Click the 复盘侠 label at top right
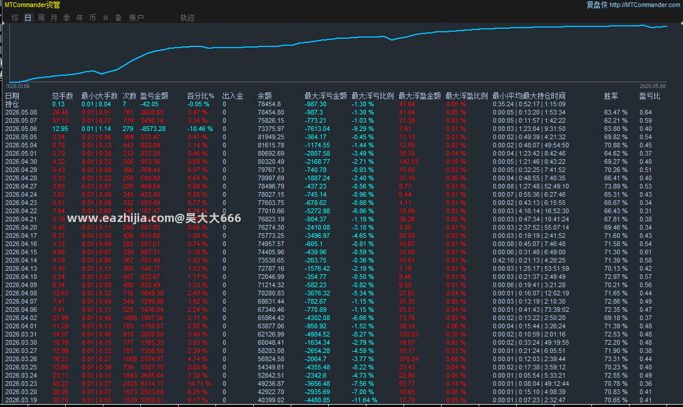The image size is (683, 407). [597, 5]
